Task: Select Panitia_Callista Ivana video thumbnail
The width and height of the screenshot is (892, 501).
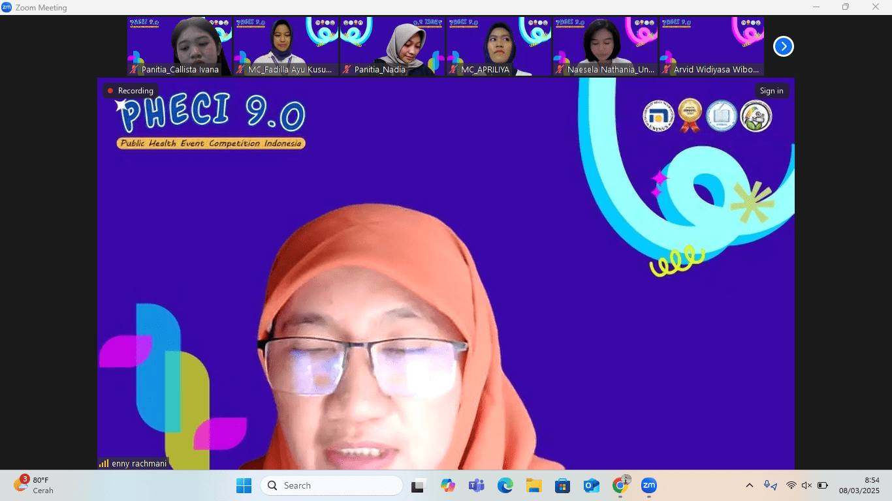Action: (x=180, y=46)
